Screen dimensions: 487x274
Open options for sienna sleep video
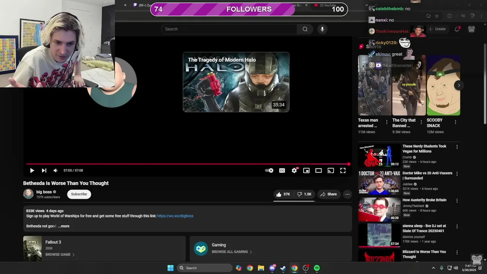[x=457, y=226]
